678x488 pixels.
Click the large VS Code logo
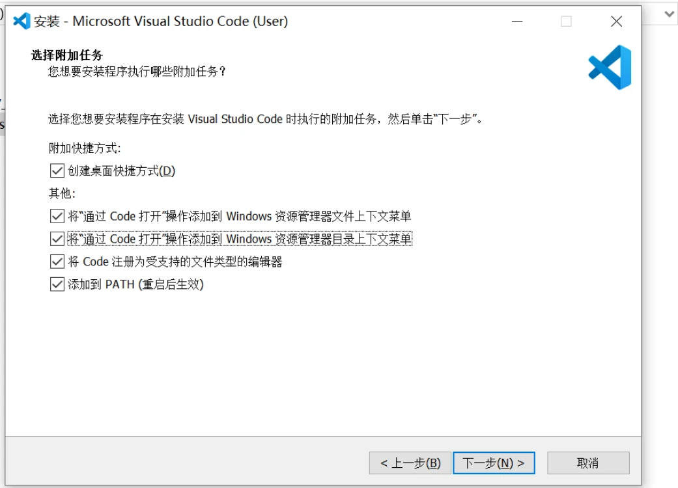(x=610, y=68)
